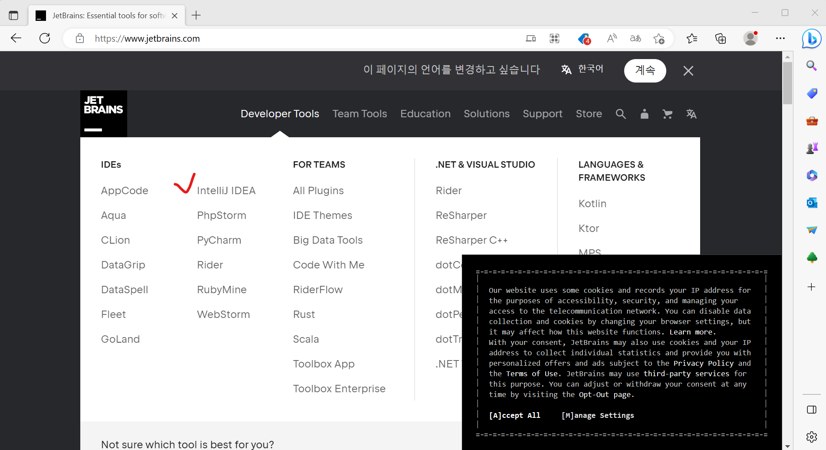Click the JetBrains logo
Image resolution: width=826 pixels, height=450 pixels.
tap(104, 114)
